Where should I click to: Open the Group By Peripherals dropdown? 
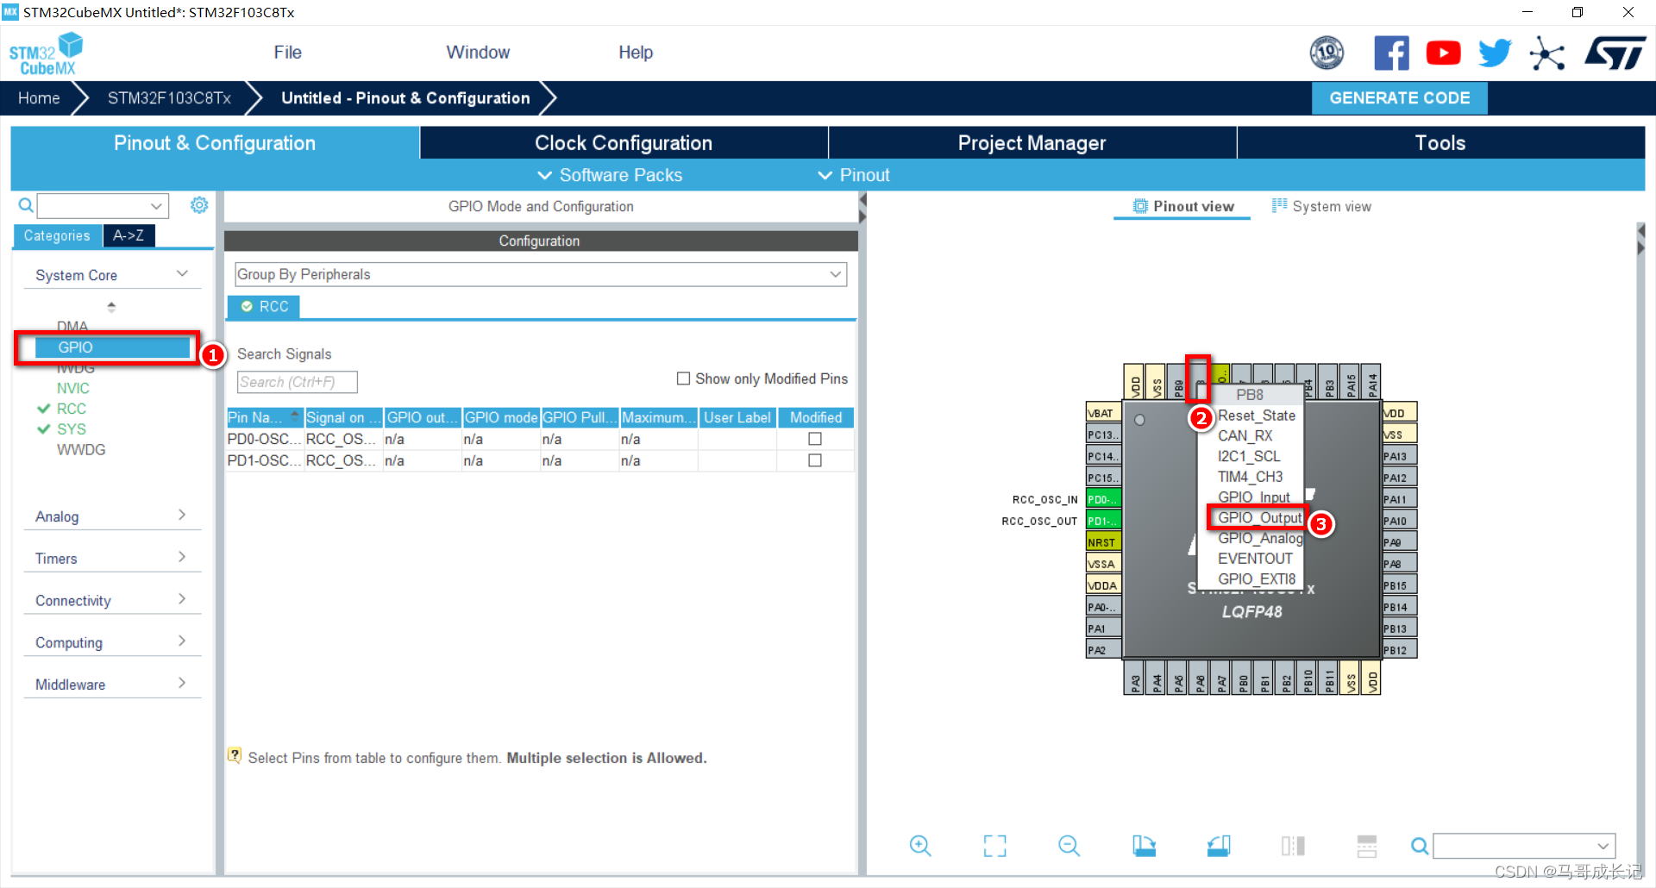(541, 274)
